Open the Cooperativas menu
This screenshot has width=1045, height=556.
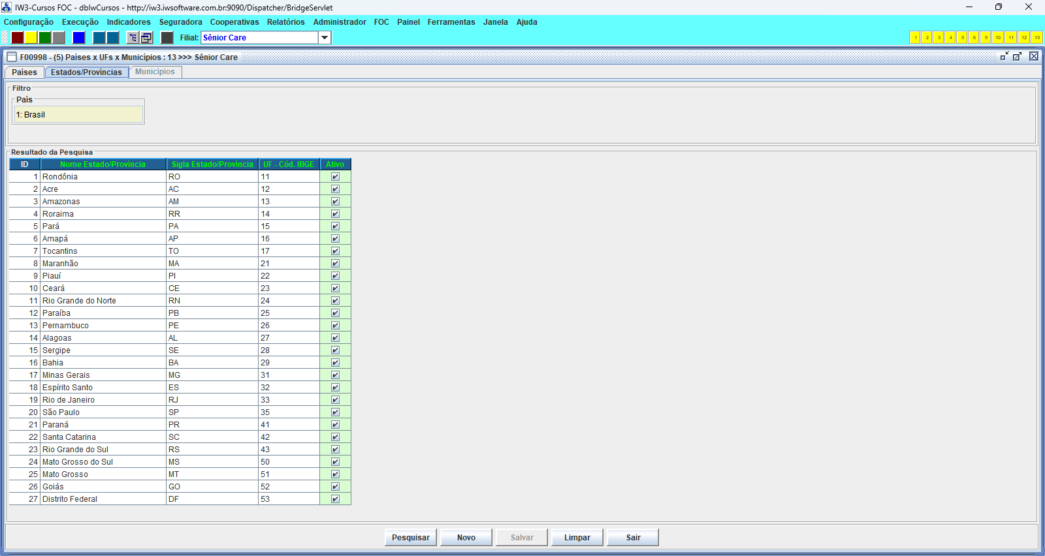tap(234, 22)
